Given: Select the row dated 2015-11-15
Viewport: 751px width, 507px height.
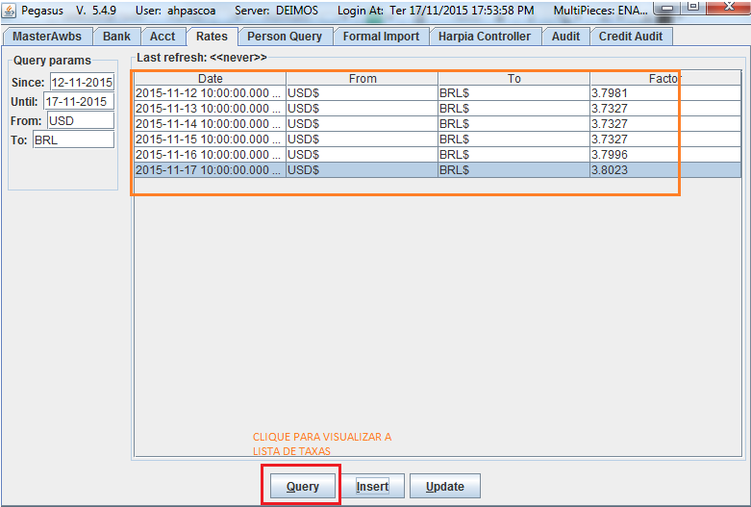Looking at the screenshot, I should pyautogui.click(x=438, y=139).
